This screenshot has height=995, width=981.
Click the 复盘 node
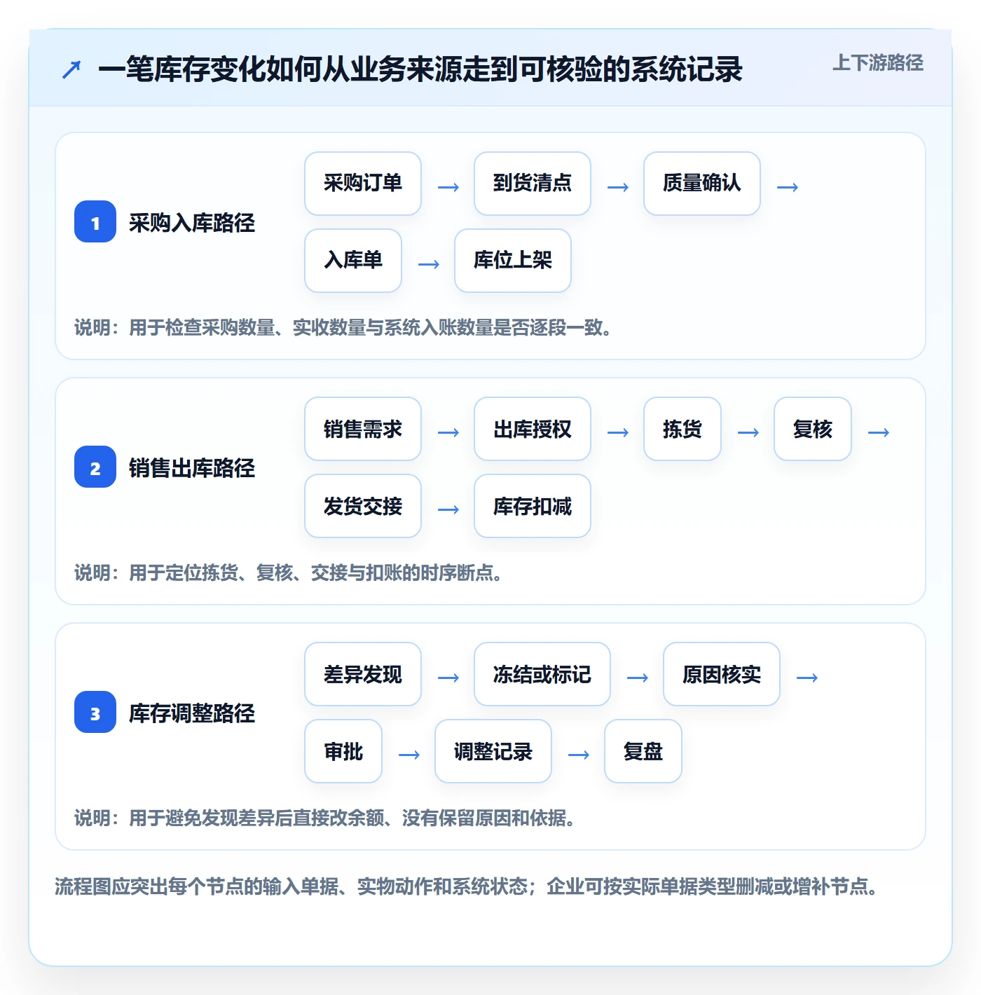pos(643,751)
